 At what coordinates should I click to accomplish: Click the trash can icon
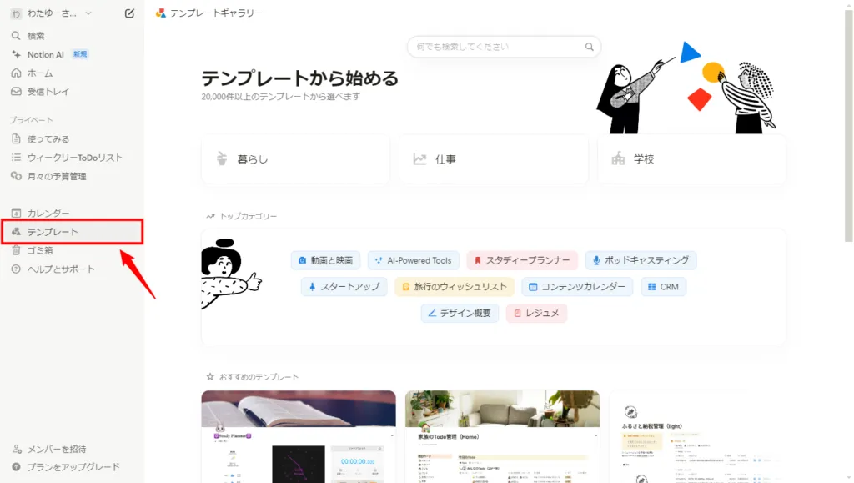17,250
